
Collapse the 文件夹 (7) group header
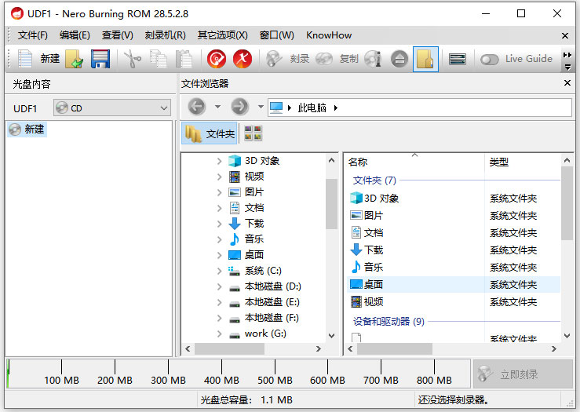tap(374, 180)
